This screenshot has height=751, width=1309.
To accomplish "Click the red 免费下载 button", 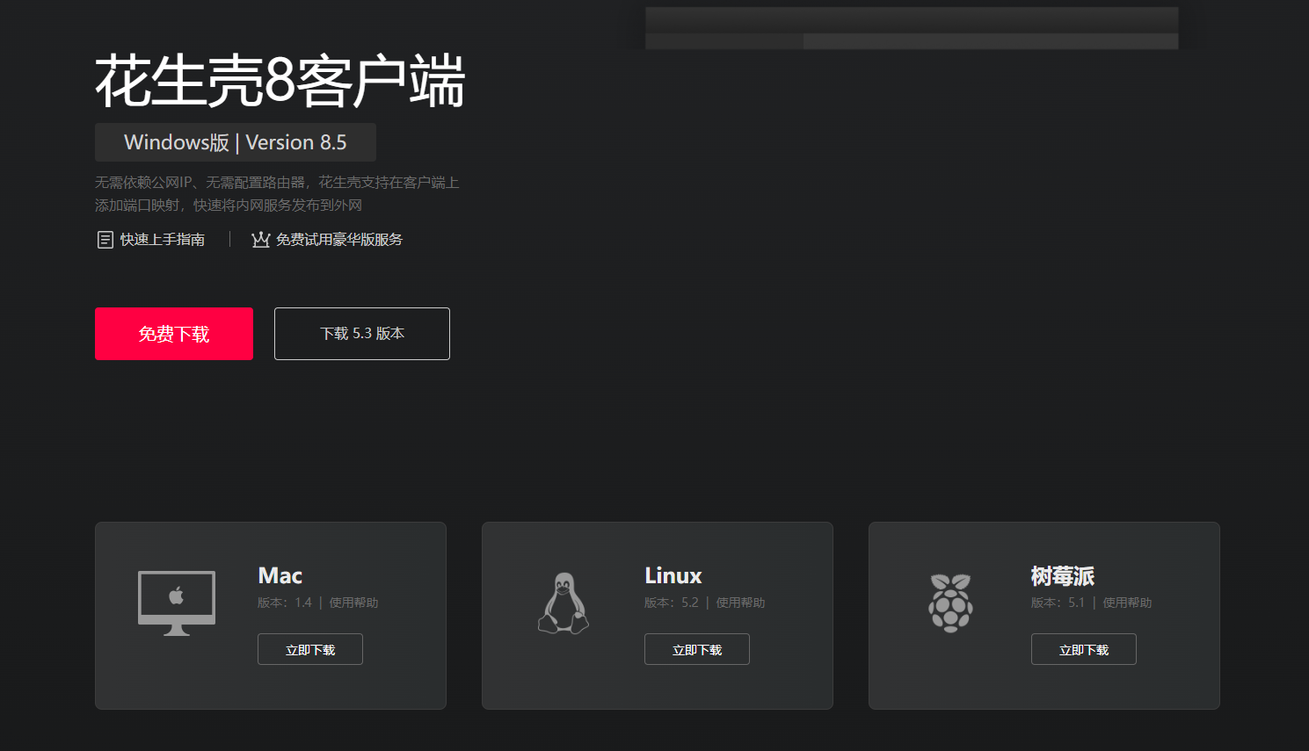I will (174, 334).
